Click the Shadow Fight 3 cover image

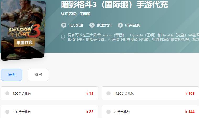point(23,30)
